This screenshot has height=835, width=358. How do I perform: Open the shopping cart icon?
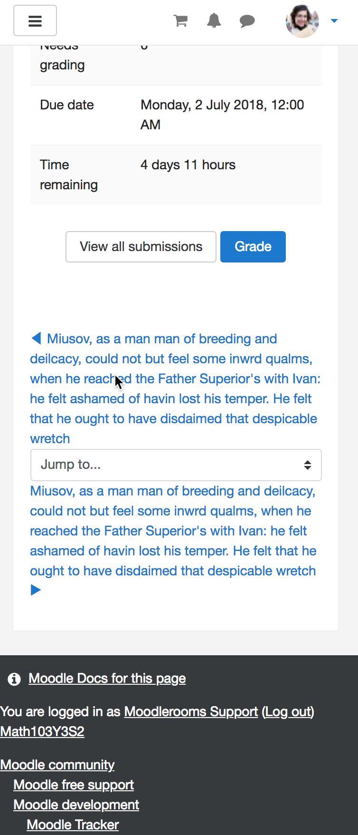click(x=180, y=21)
